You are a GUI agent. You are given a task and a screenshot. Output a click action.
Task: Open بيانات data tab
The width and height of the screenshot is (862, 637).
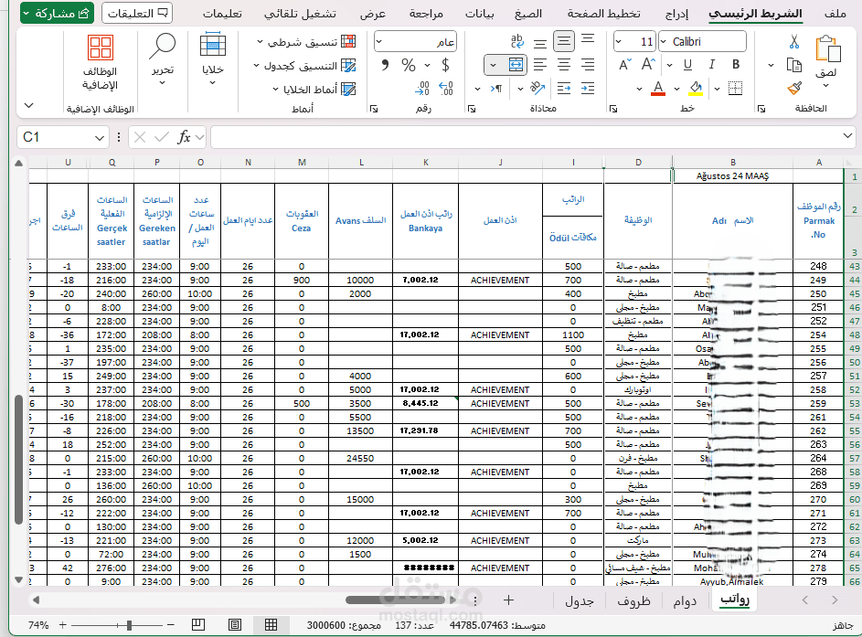click(479, 13)
